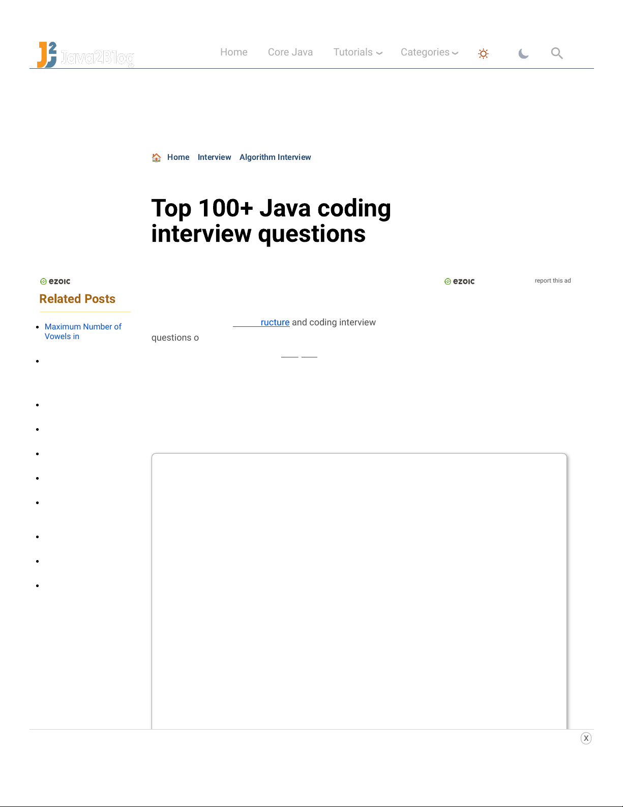Expand the Categories dropdown menu
Image resolution: width=623 pixels, height=807 pixels.
pos(429,52)
